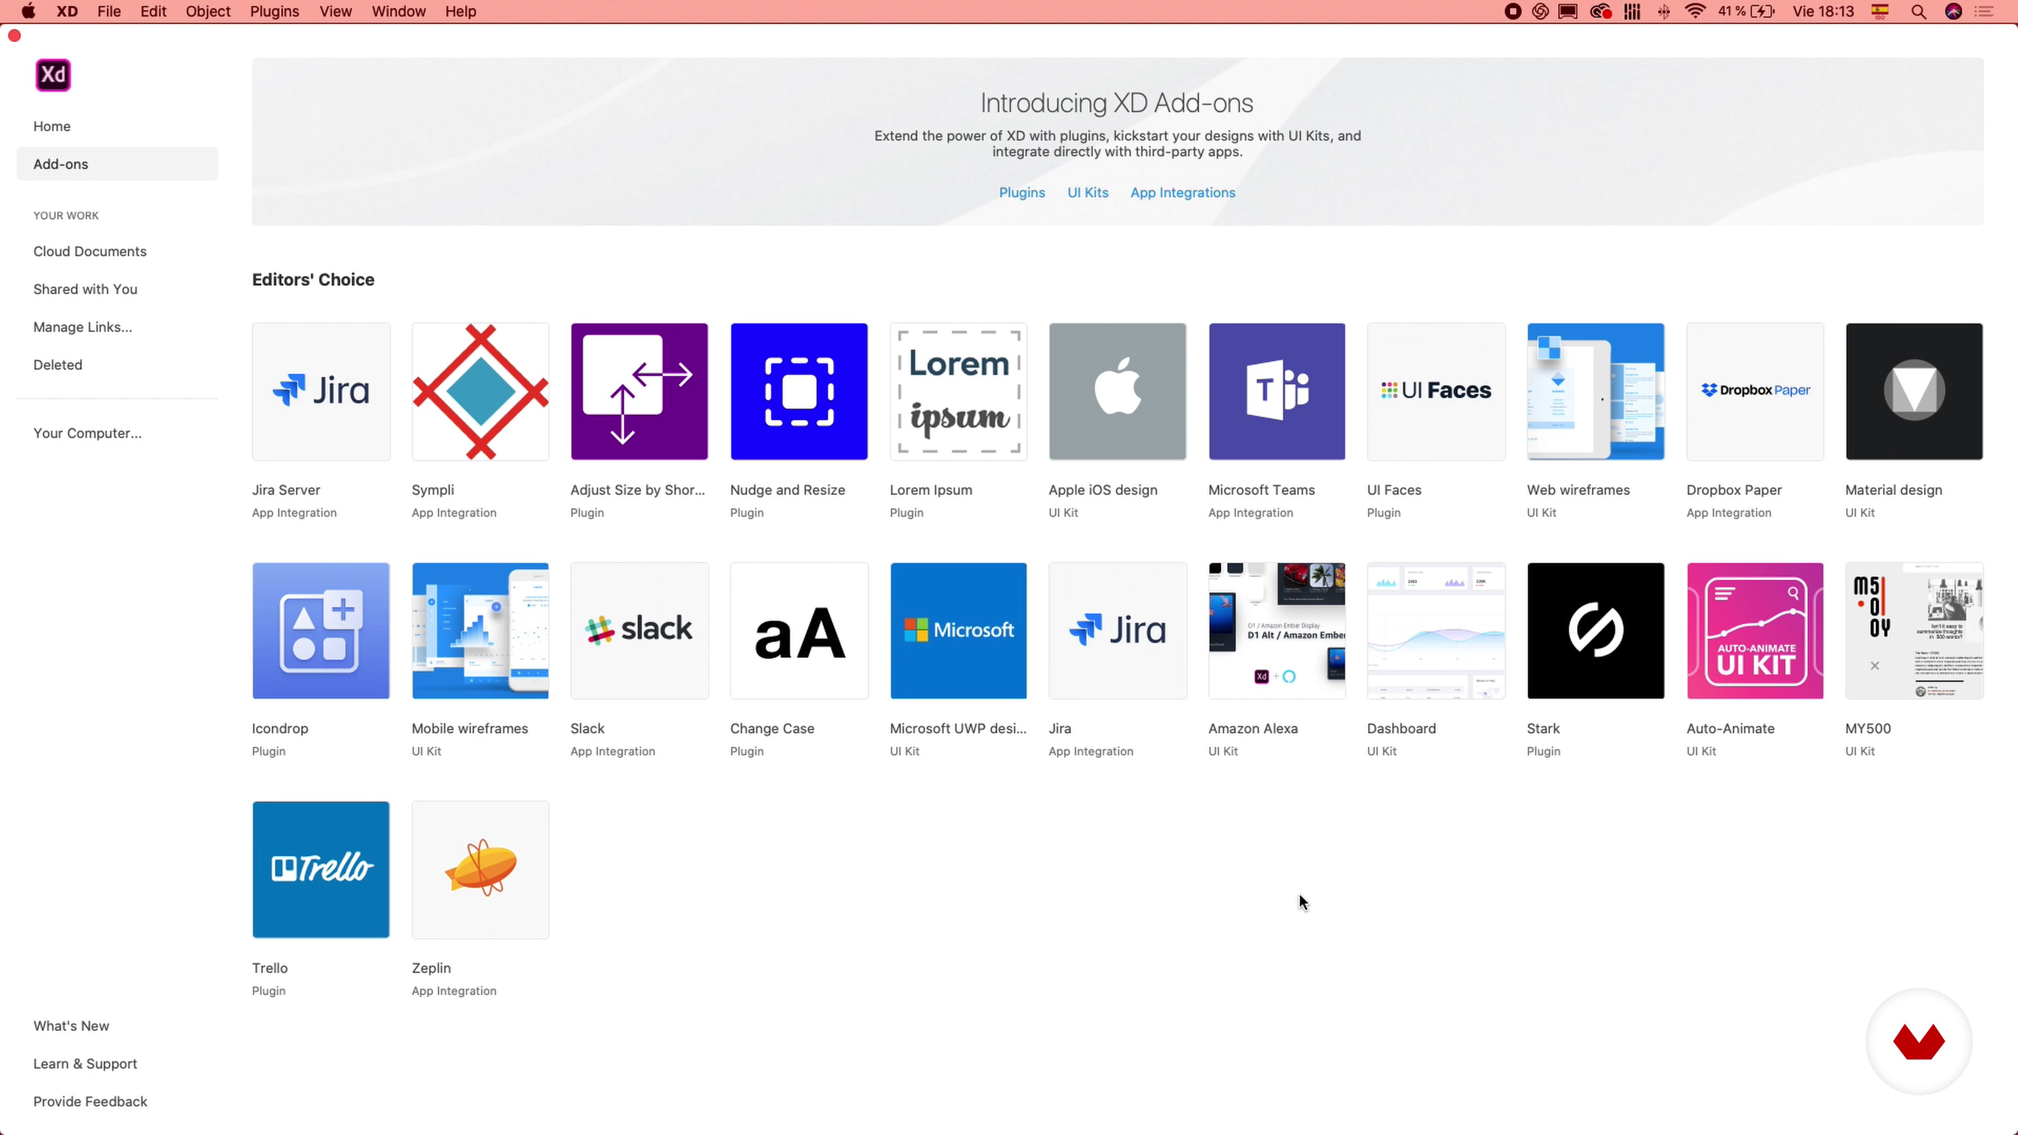Click the Spotlight search icon
Image resolution: width=2018 pixels, height=1135 pixels.
click(1919, 12)
